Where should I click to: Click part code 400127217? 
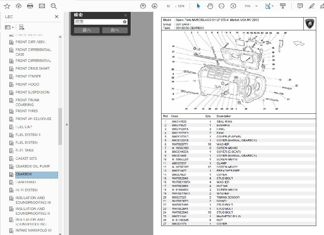tap(179, 163)
